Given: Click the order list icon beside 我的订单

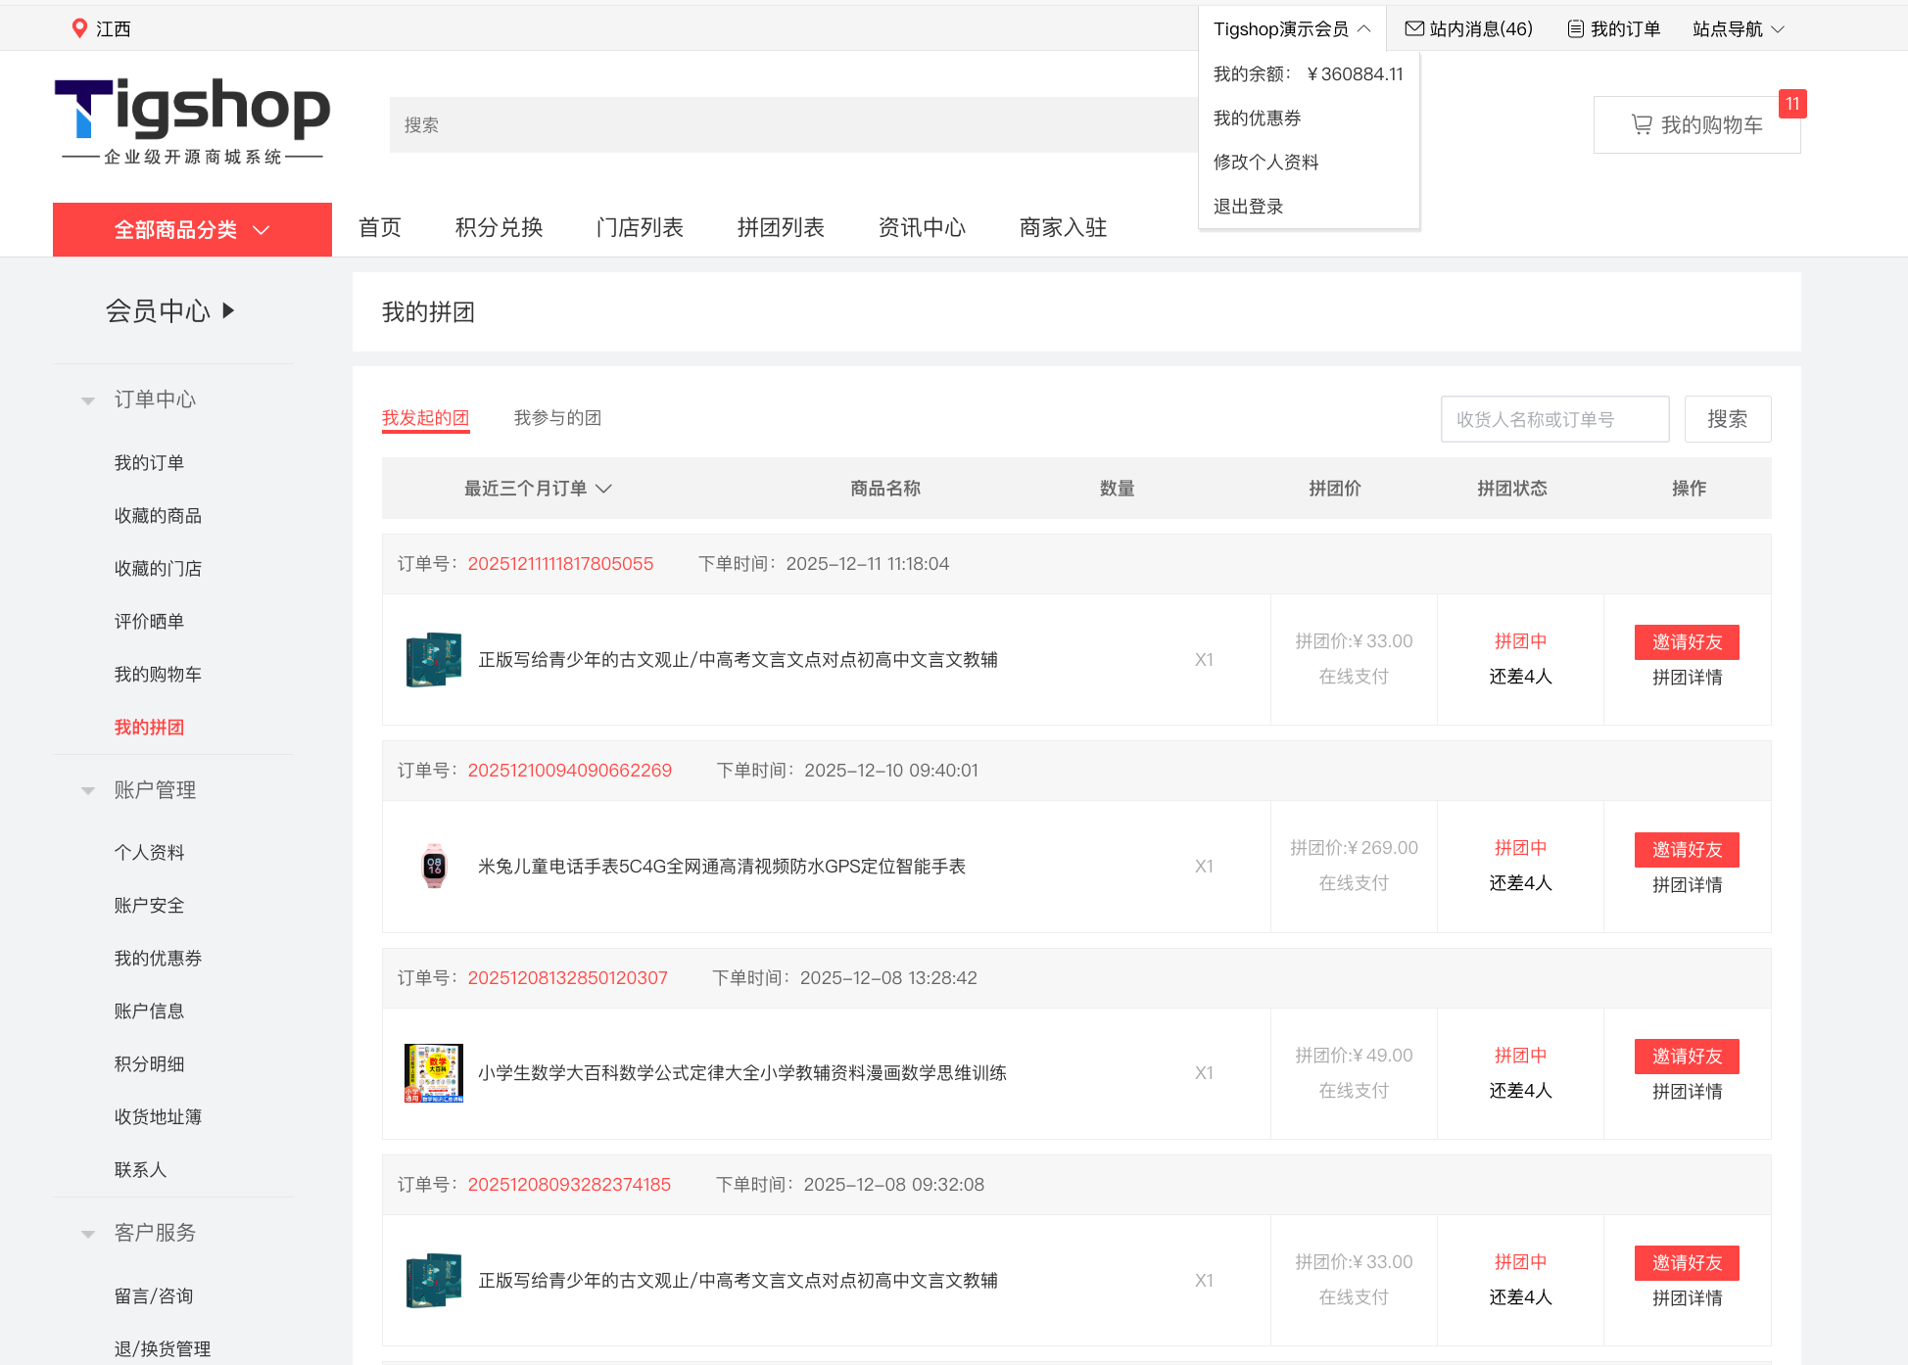Looking at the screenshot, I should (x=1575, y=28).
